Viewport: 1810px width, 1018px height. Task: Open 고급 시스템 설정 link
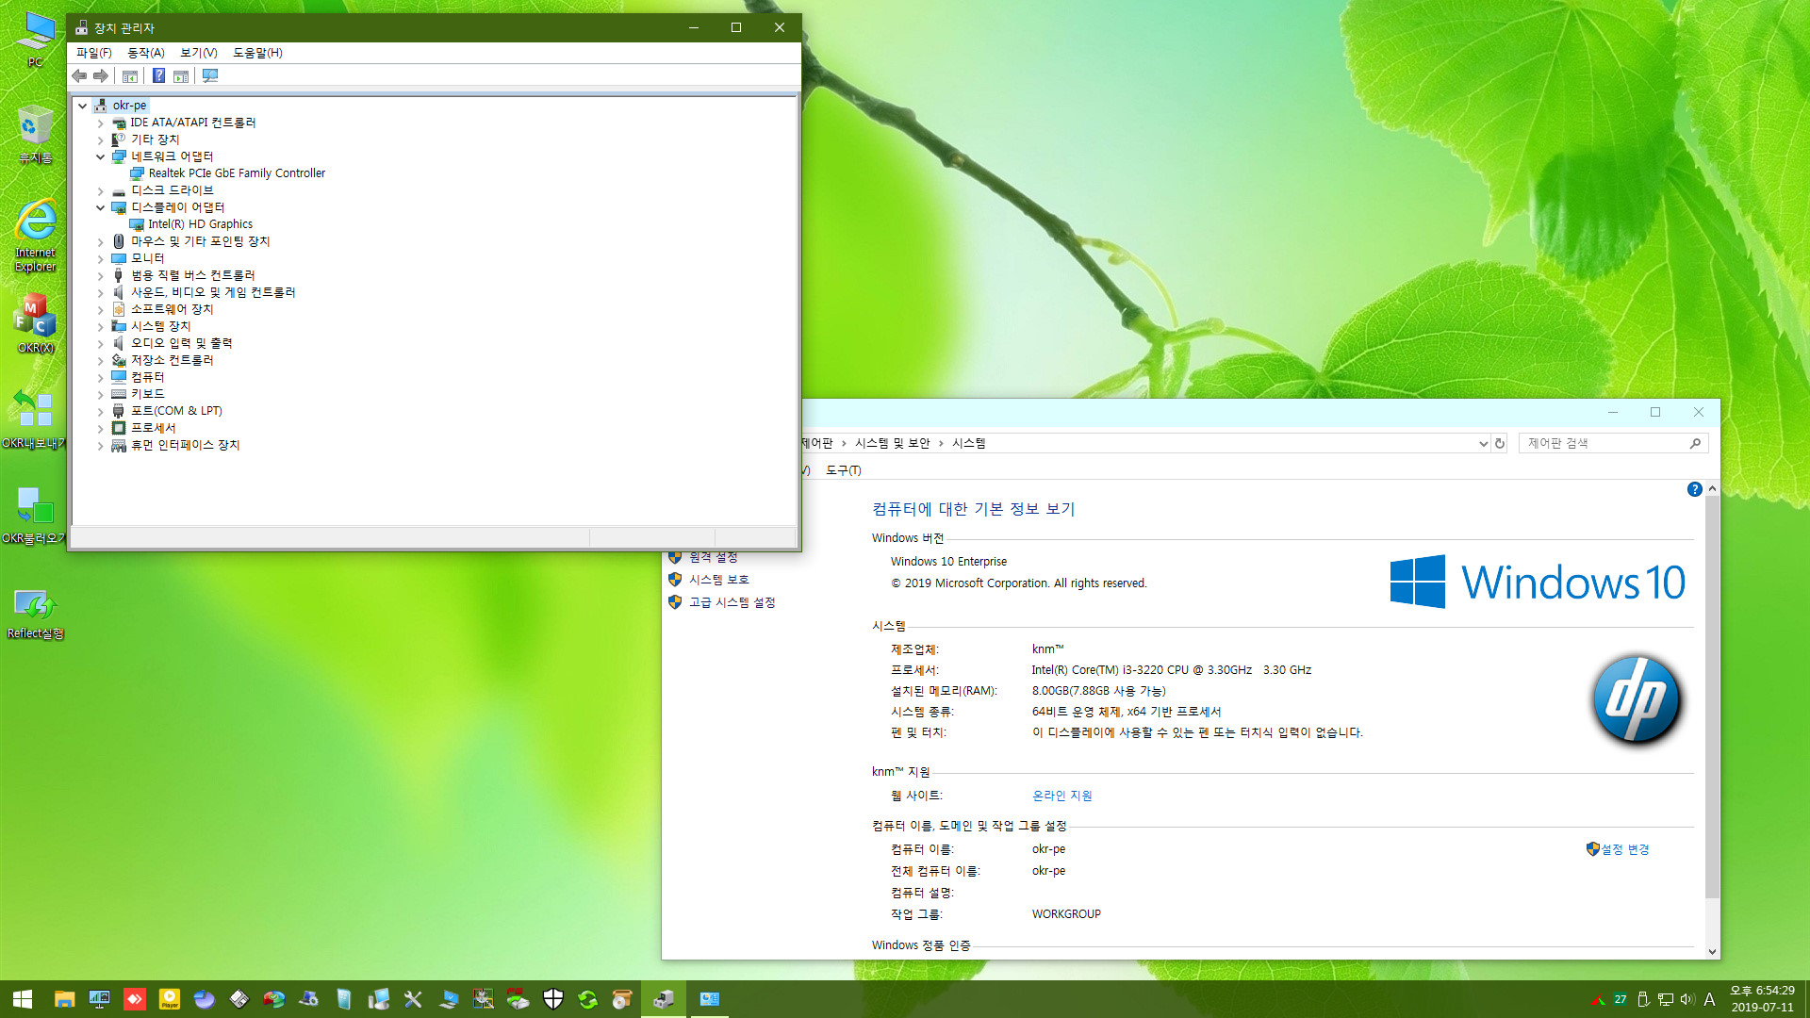tap(732, 602)
